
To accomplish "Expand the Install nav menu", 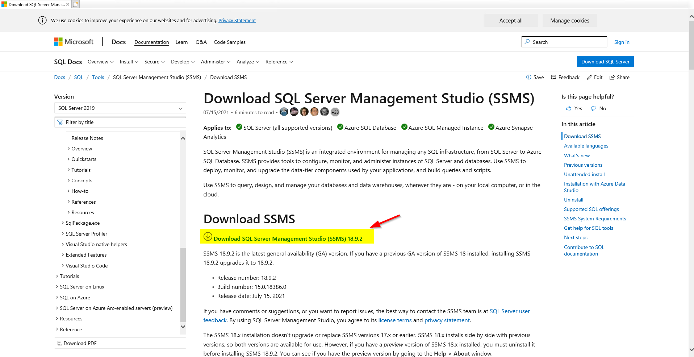I will (129, 62).
